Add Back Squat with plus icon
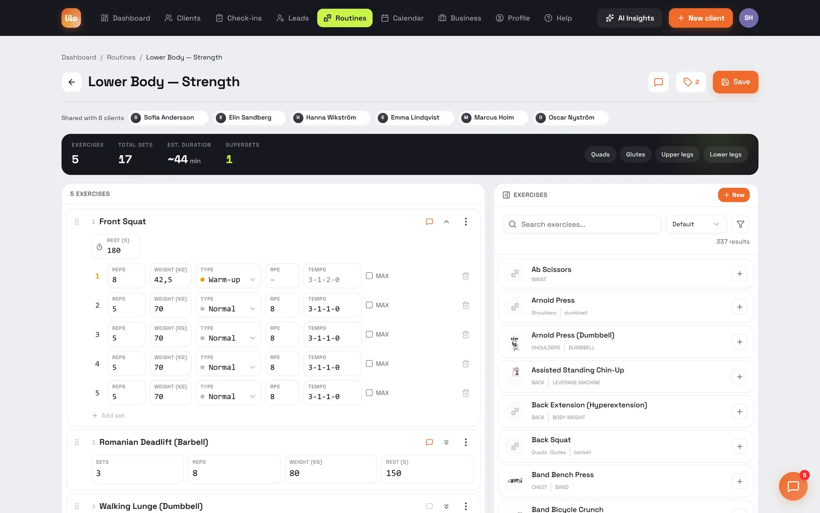Screen dimensions: 820x513 [740, 446]
